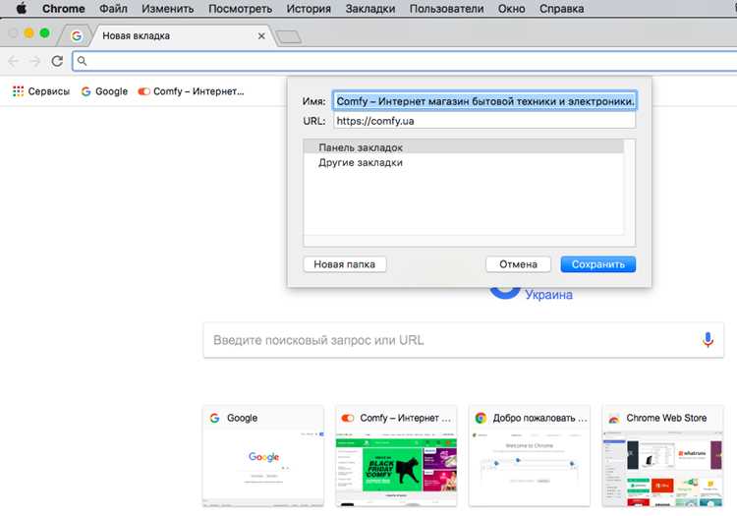Reload the current page

point(57,61)
